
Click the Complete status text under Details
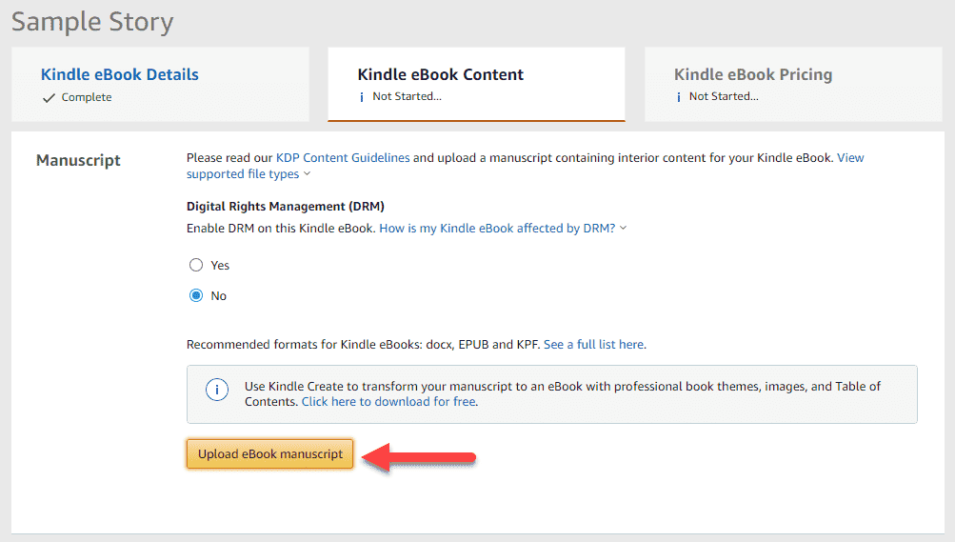tap(87, 97)
